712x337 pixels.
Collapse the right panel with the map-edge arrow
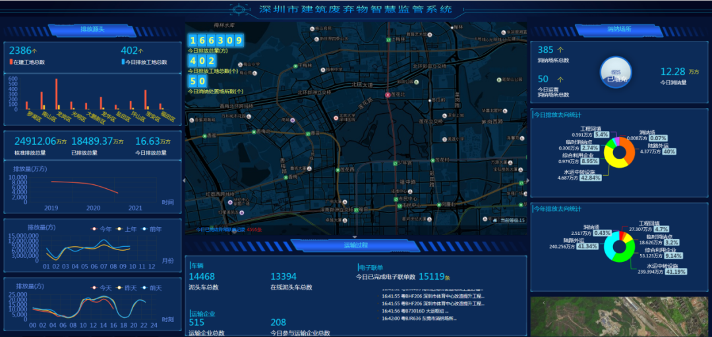527,180
